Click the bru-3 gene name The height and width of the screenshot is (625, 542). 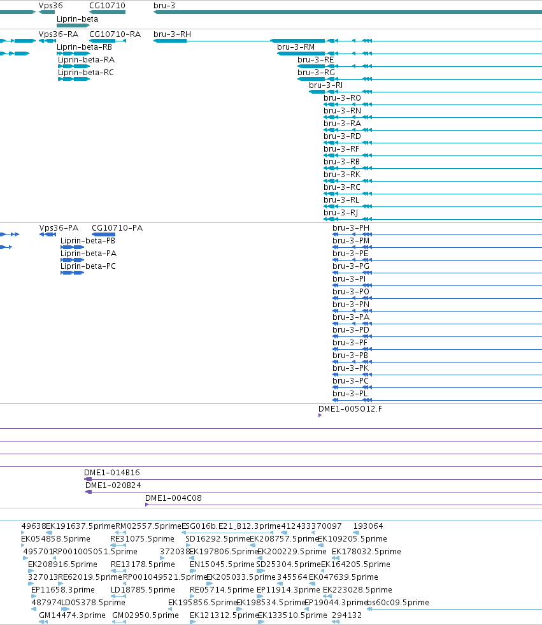pyautogui.click(x=164, y=6)
